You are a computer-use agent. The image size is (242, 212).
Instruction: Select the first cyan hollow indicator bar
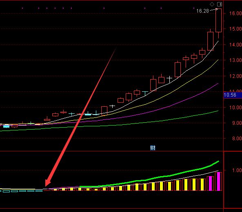pyautogui.click(x=7, y=191)
